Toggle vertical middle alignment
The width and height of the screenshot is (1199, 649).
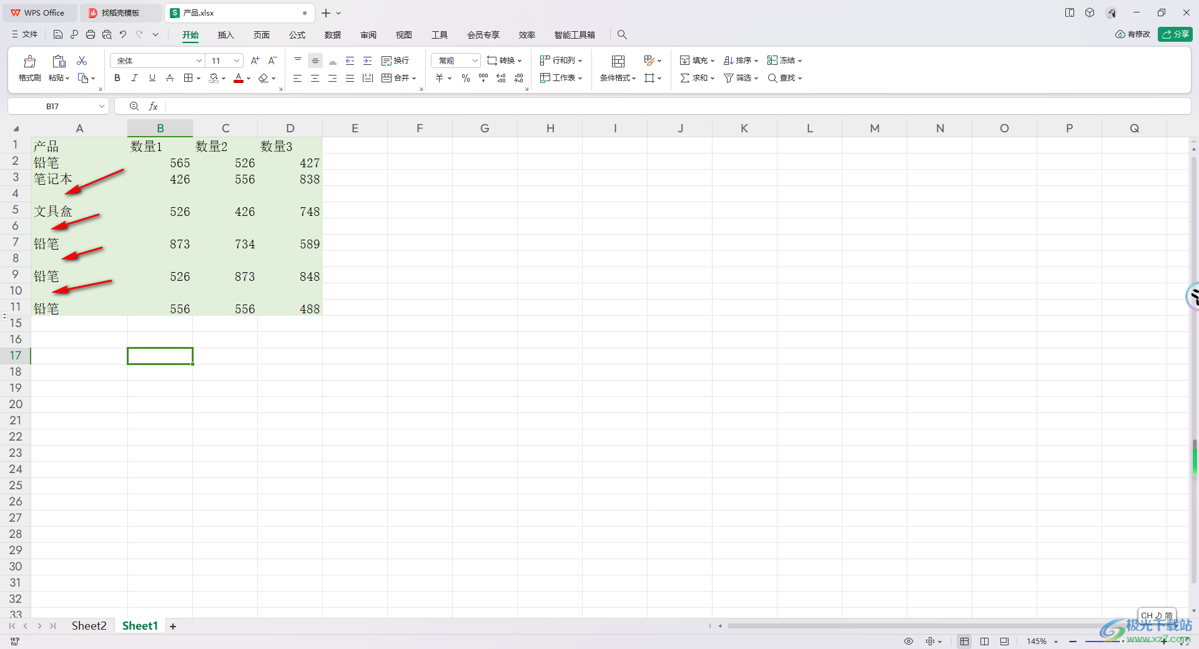[x=315, y=61]
